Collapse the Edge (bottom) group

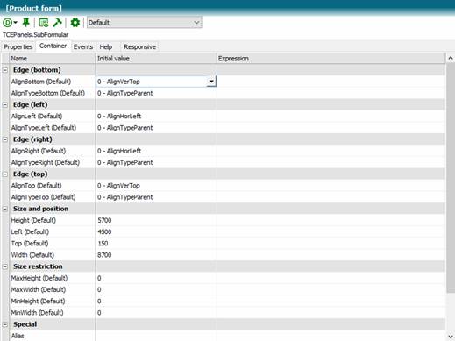point(5,70)
